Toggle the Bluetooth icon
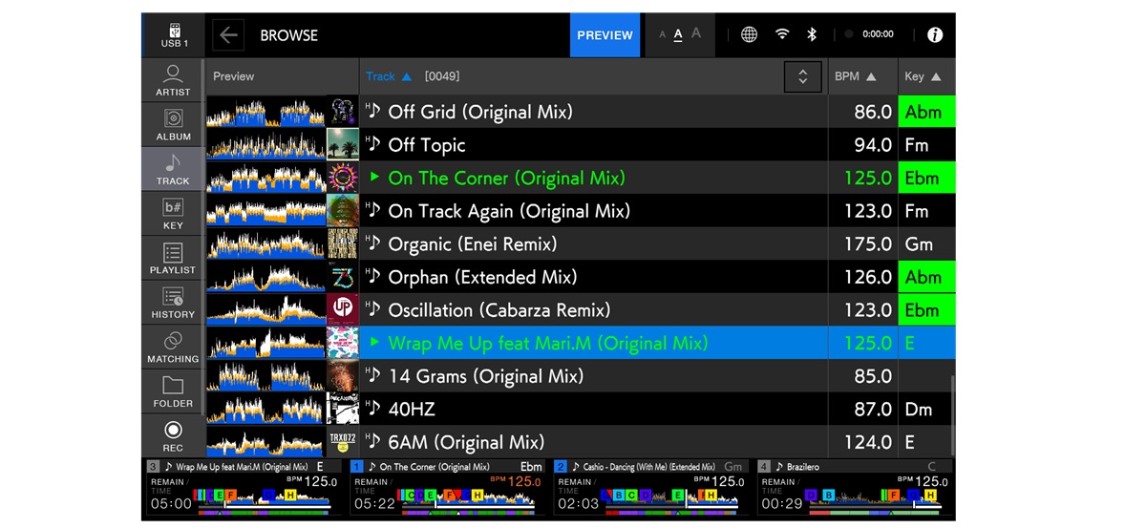This screenshot has height=528, width=1146. pos(813,35)
